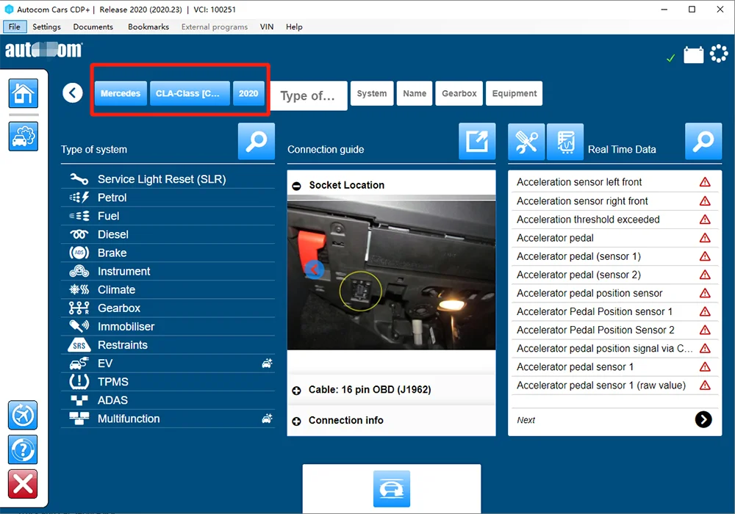Select the active Type of... tab

(309, 95)
